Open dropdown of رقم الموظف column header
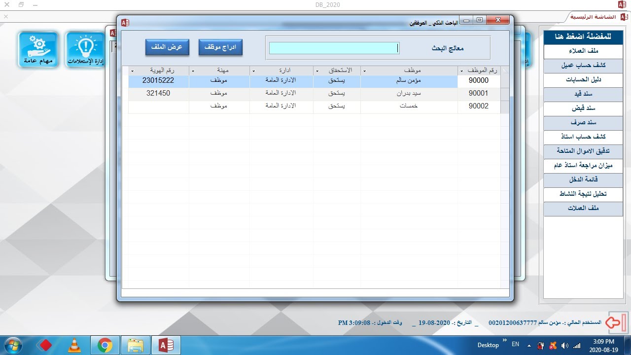Image resolution: width=631 pixels, height=355 pixels. click(462, 71)
